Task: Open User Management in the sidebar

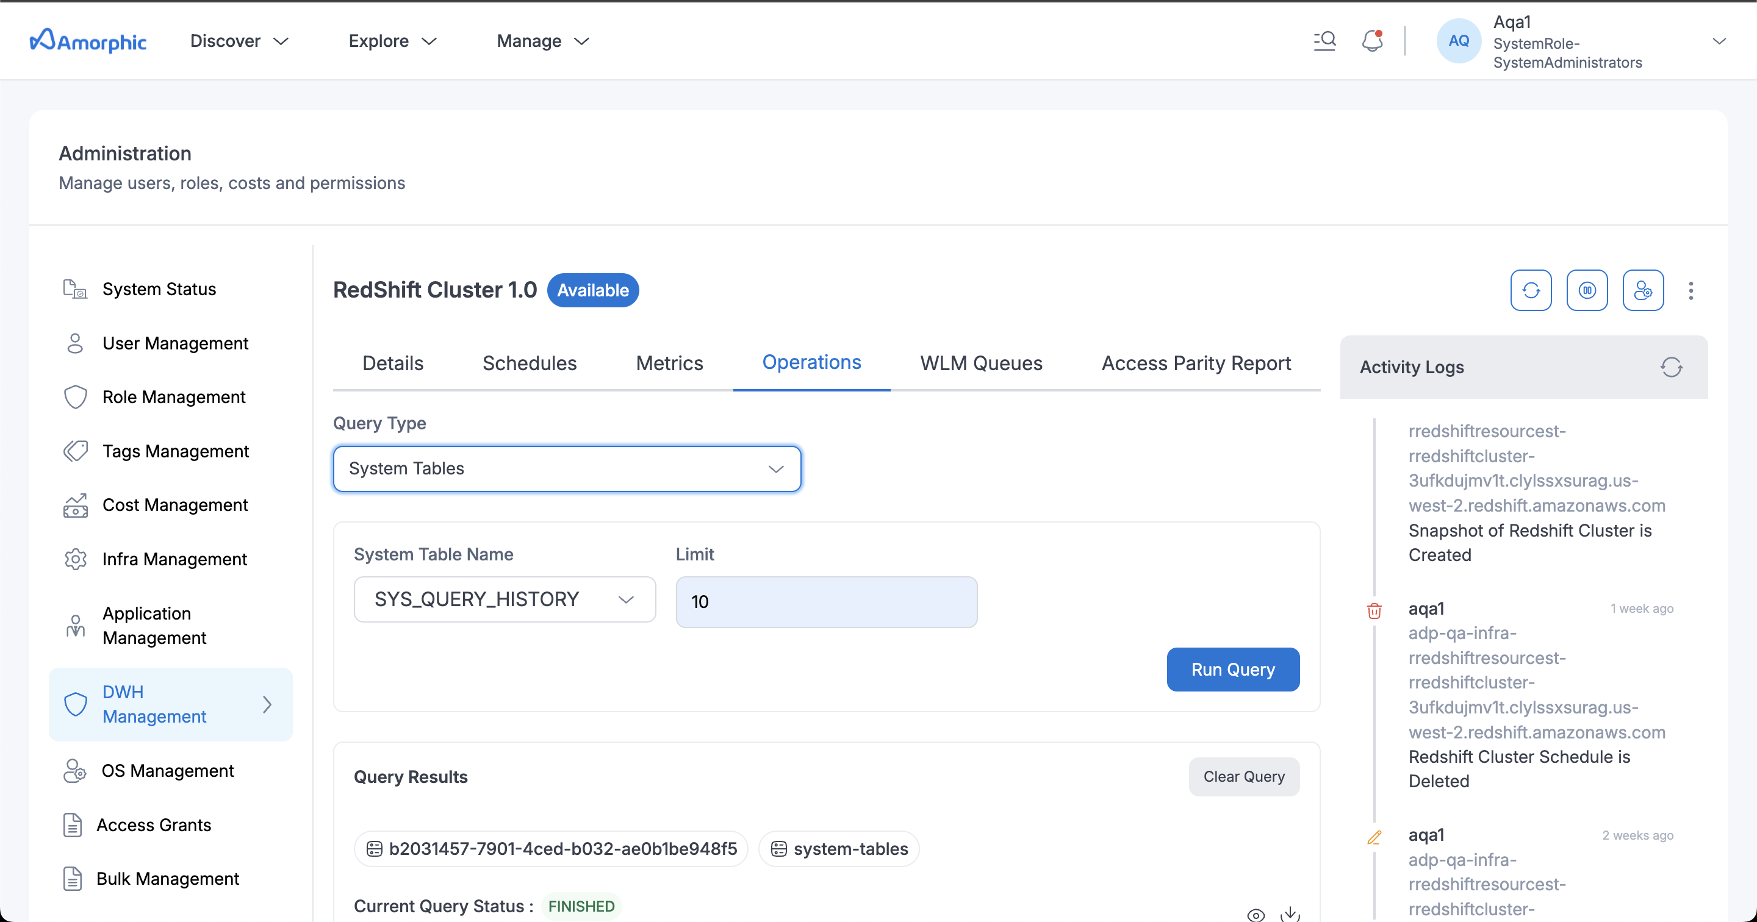Action: click(x=175, y=343)
